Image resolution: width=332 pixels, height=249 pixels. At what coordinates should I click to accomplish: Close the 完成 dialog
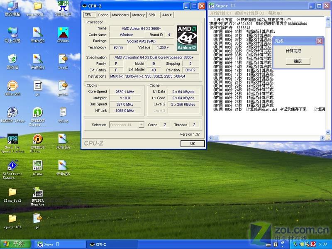pos(320,41)
